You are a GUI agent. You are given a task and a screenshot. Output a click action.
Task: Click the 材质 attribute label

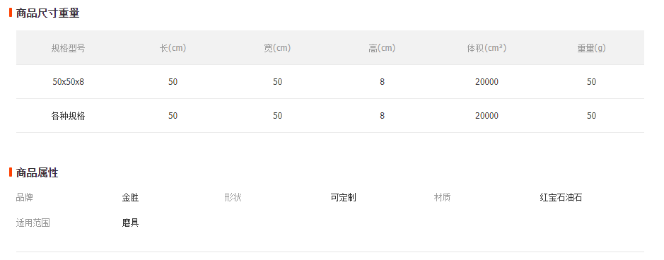point(442,197)
